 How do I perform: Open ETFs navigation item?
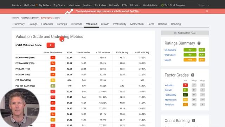click(x=124, y=5)
